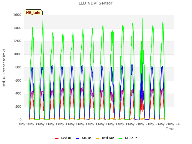192x144 pixels.
Task: Click the May 24 x-axis date label
Action: [174, 124]
